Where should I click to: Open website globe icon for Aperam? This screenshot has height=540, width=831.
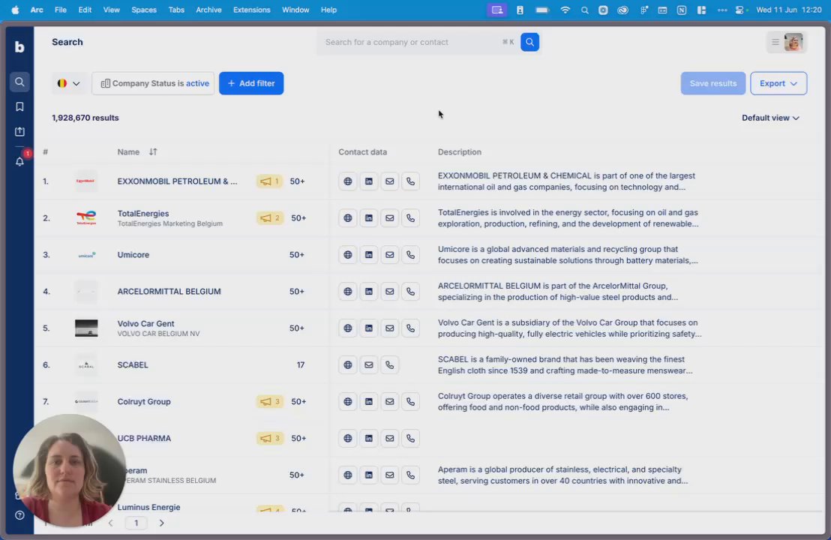[x=348, y=475]
